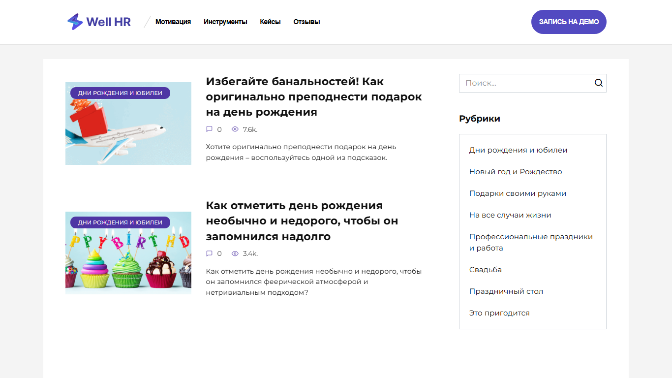Image resolution: width=672 pixels, height=378 pixels.
Task: Click comments icon under birthday celebration article
Action: point(209,253)
